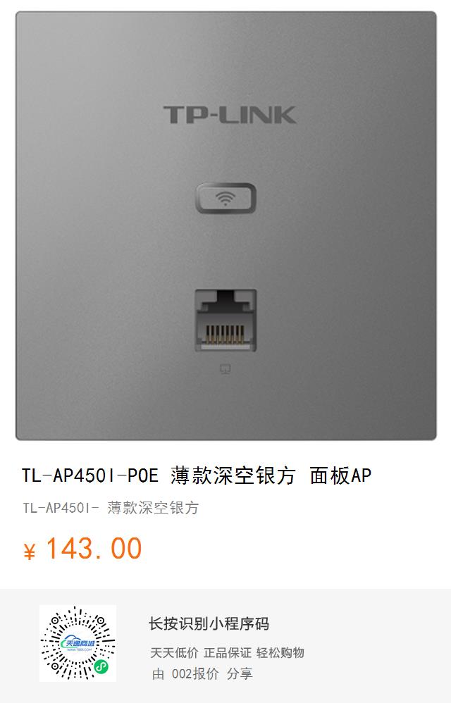
Task: Click the RJ45 Ethernet port image
Action: (225, 320)
